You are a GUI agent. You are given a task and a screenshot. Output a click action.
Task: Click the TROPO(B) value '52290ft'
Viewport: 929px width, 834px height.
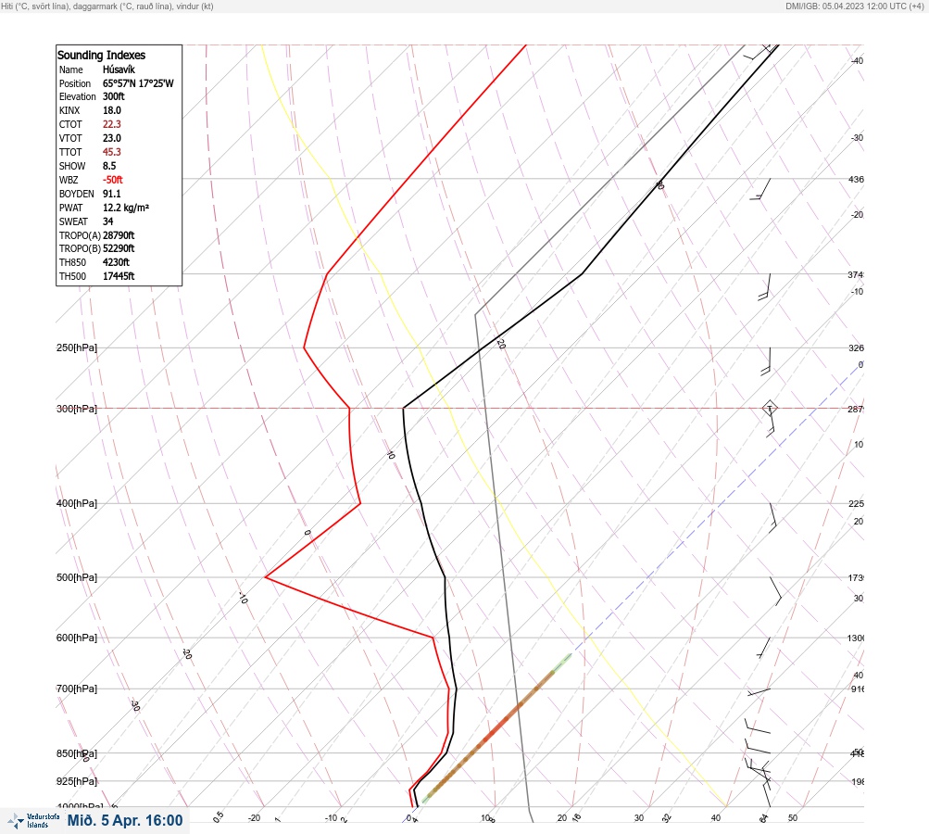pyautogui.click(x=119, y=249)
